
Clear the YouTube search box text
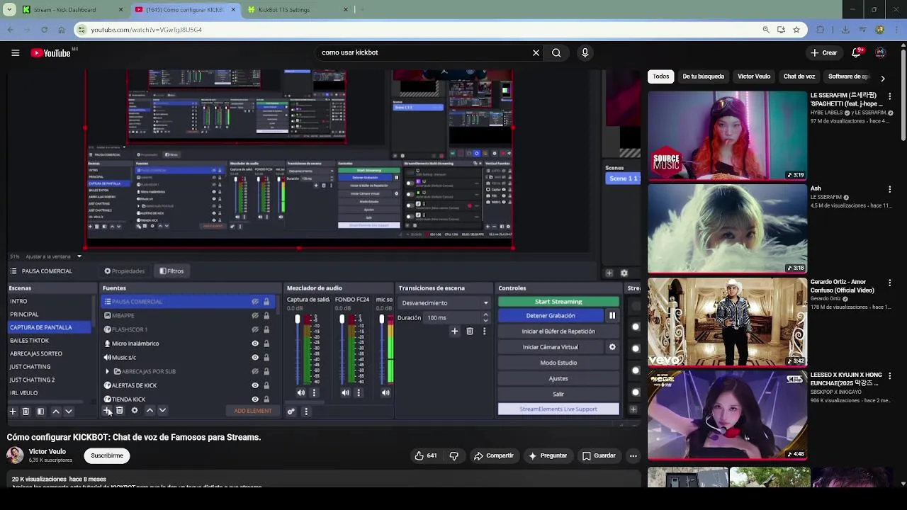[x=536, y=52]
